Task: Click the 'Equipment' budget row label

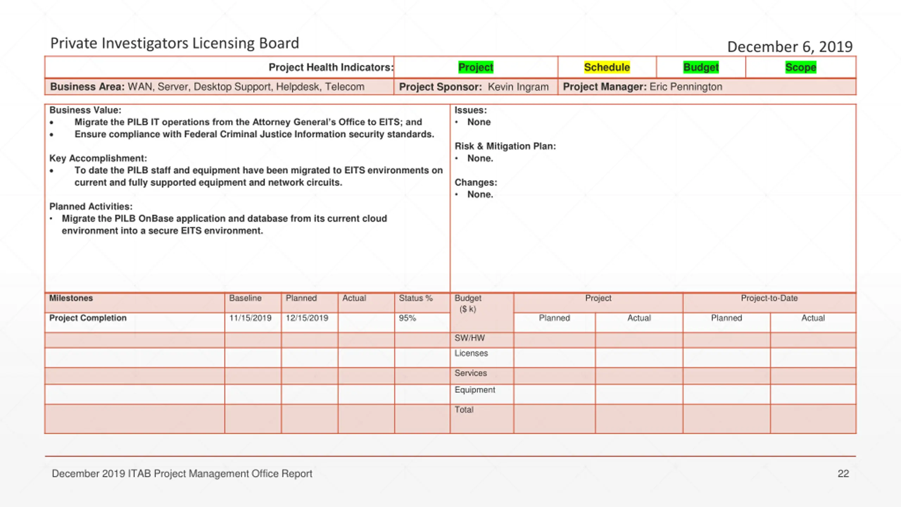Action: click(475, 390)
